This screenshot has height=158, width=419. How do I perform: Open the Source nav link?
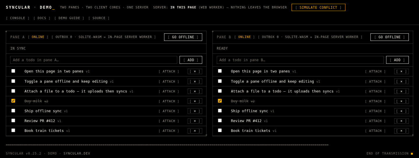point(99,18)
